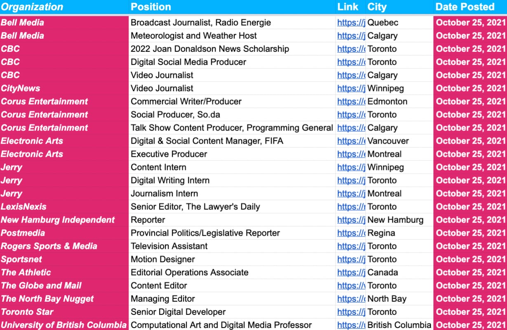Select the City column header
The width and height of the screenshot is (507, 330).
(x=377, y=7)
